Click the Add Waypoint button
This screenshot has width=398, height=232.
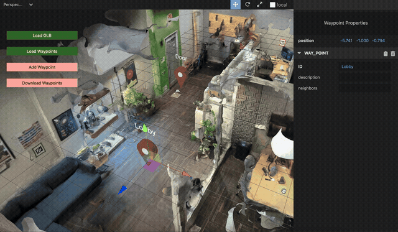[42, 67]
